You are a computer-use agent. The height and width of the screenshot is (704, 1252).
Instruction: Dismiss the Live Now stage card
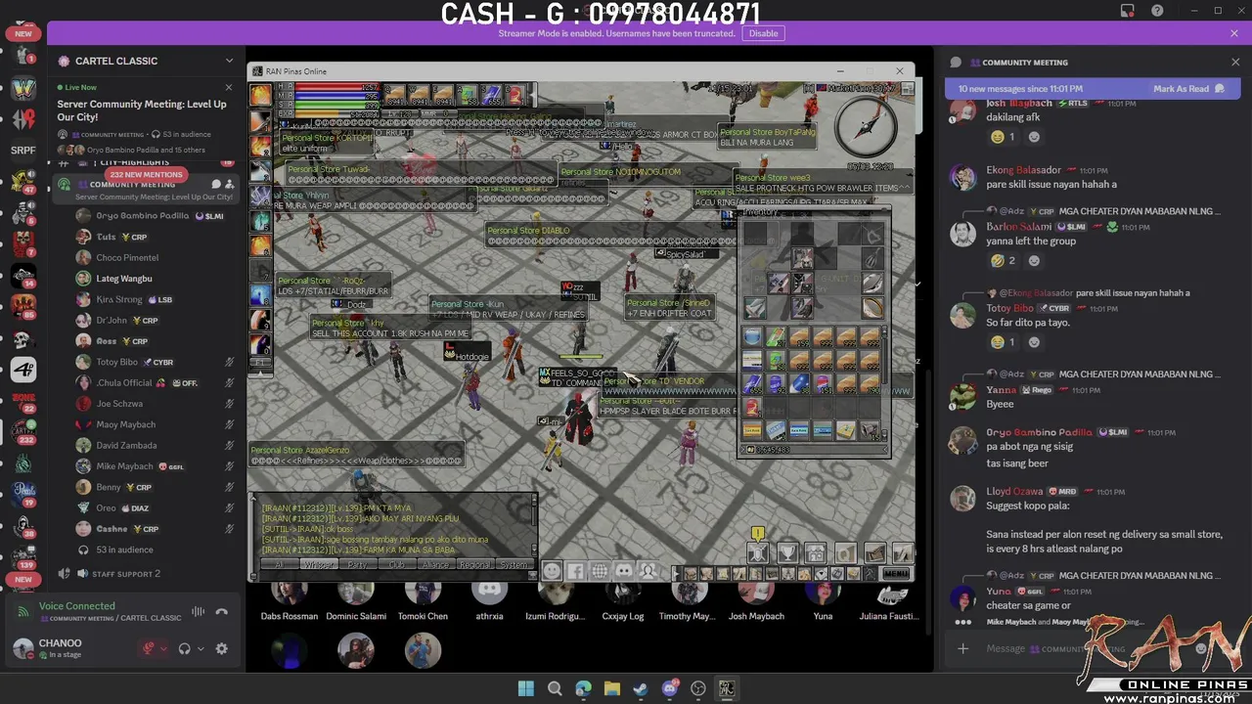(229, 87)
